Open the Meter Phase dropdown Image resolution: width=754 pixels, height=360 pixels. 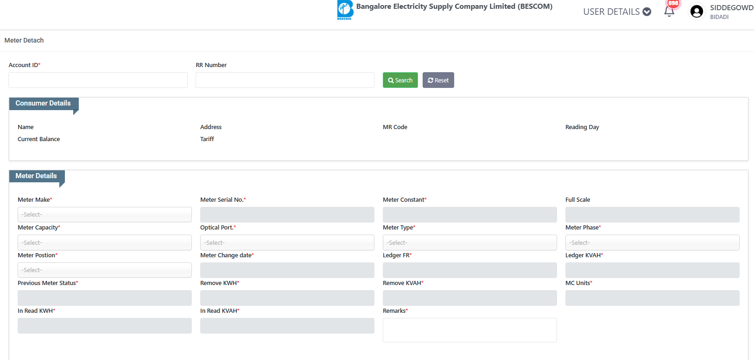click(653, 242)
